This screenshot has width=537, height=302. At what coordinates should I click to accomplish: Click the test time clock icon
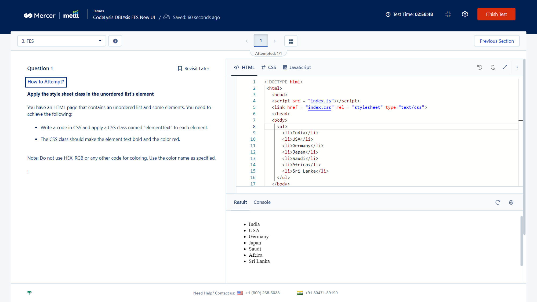(x=388, y=14)
